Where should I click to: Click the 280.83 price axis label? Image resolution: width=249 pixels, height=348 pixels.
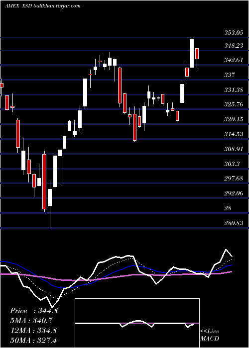pyautogui.click(x=233, y=223)
